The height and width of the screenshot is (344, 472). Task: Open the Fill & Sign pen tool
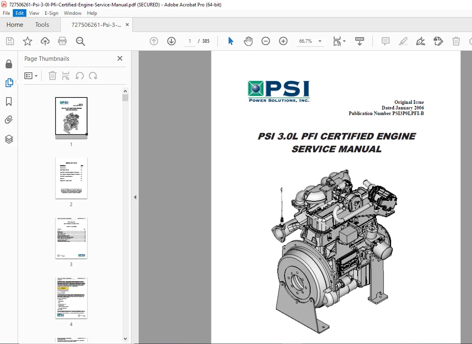[x=420, y=41]
